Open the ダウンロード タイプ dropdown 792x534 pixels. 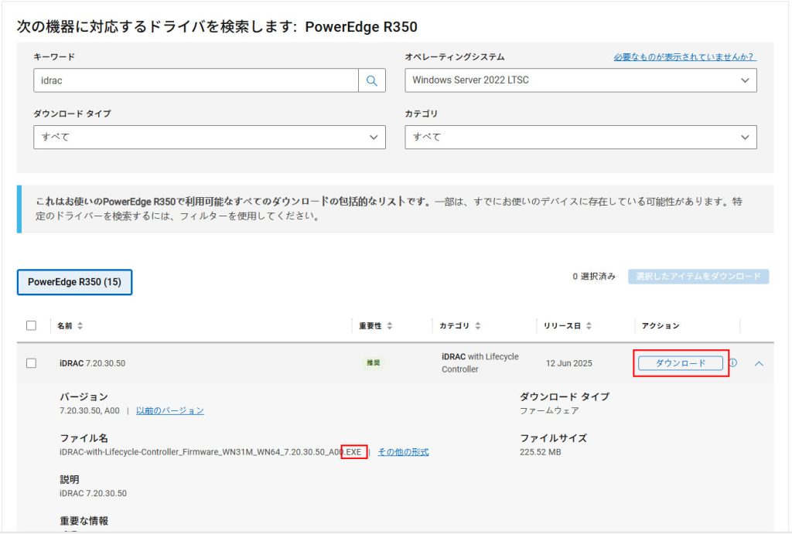coord(210,138)
